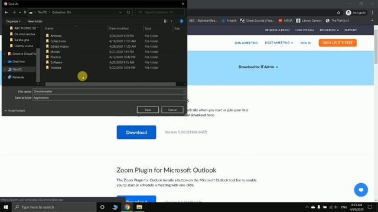The image size is (378, 212).
Task: Select the Software folder
Action: pyautogui.click(x=56, y=62)
